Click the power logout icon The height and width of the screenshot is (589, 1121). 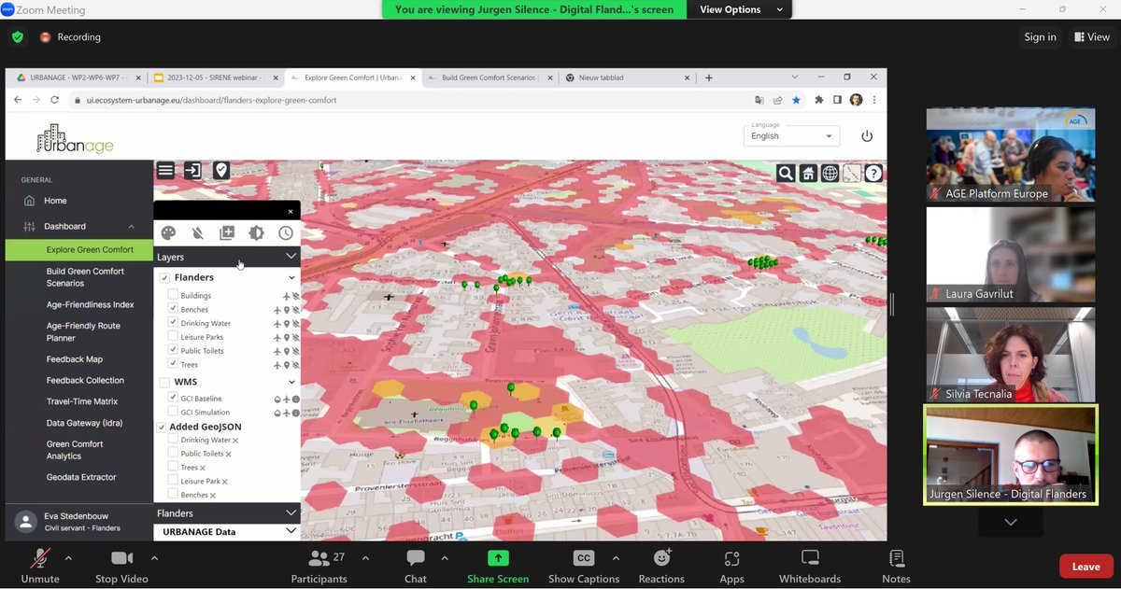(867, 135)
